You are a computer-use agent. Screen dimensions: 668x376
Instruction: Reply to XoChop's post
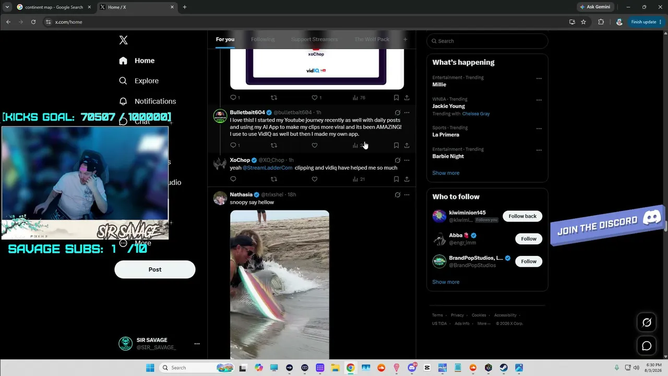click(x=233, y=179)
